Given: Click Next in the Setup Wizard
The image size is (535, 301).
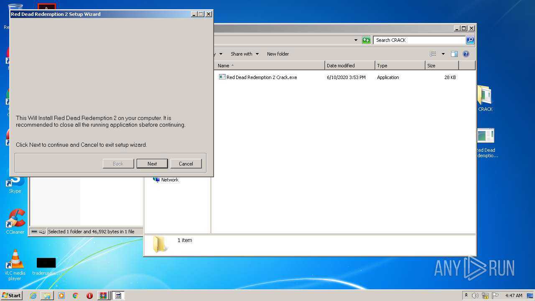Looking at the screenshot, I should 152,163.
